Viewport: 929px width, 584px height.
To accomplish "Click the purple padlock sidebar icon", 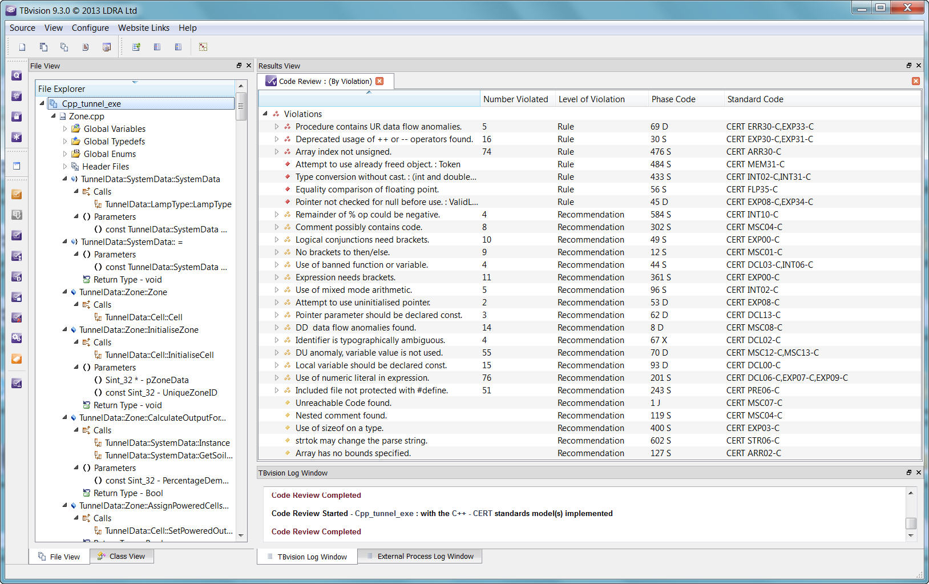I will pyautogui.click(x=17, y=116).
